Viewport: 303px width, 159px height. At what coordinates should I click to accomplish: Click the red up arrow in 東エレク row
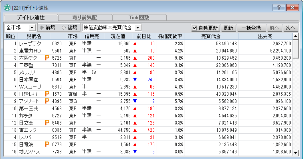coord(135,130)
